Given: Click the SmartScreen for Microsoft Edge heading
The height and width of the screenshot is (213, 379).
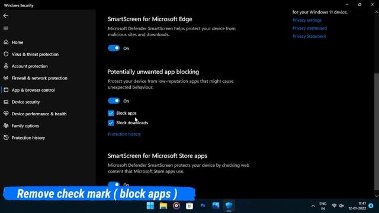Looking at the screenshot, I should pos(150,19).
